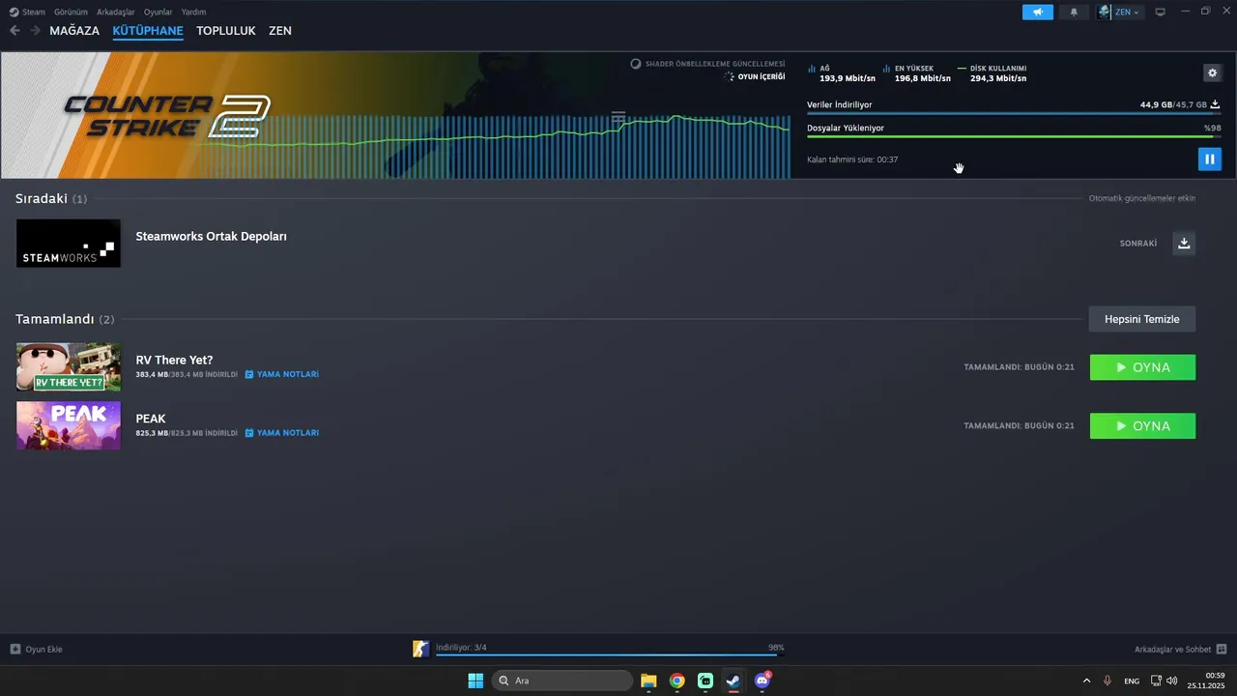
Task: Click Oyun Ekle plus icon
Action: [14, 650]
